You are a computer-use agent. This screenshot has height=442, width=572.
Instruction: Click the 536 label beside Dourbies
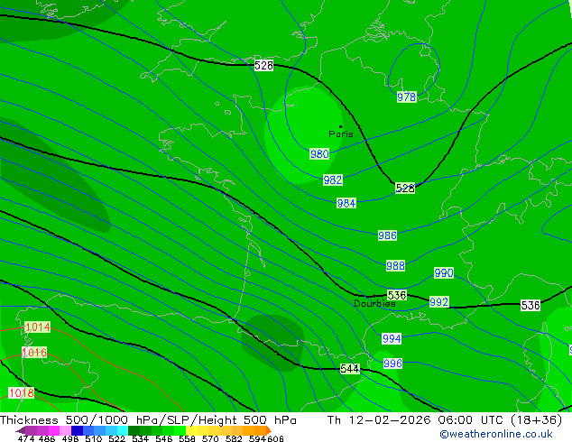(x=397, y=295)
